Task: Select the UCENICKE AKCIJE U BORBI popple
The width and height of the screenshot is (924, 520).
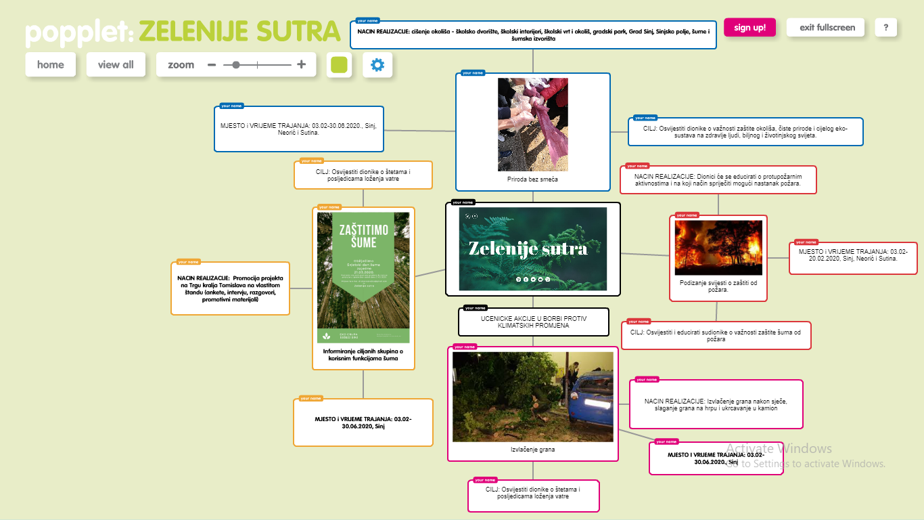Action: pyautogui.click(x=533, y=322)
